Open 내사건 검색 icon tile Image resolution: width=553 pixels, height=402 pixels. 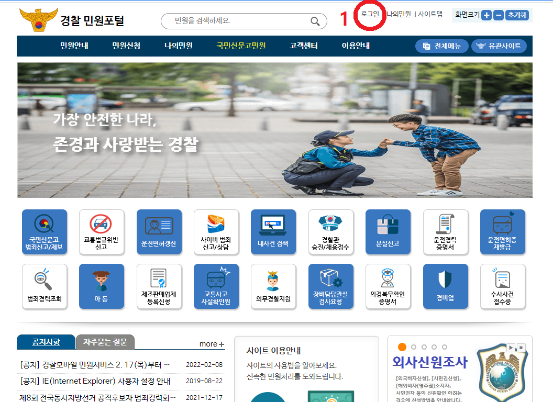(273, 232)
